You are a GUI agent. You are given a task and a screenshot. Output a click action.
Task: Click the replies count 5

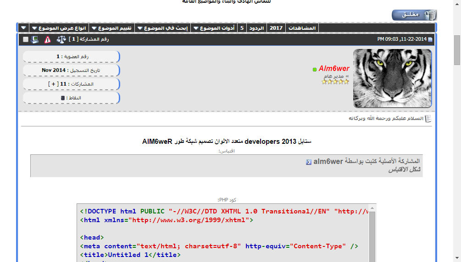tap(242, 28)
